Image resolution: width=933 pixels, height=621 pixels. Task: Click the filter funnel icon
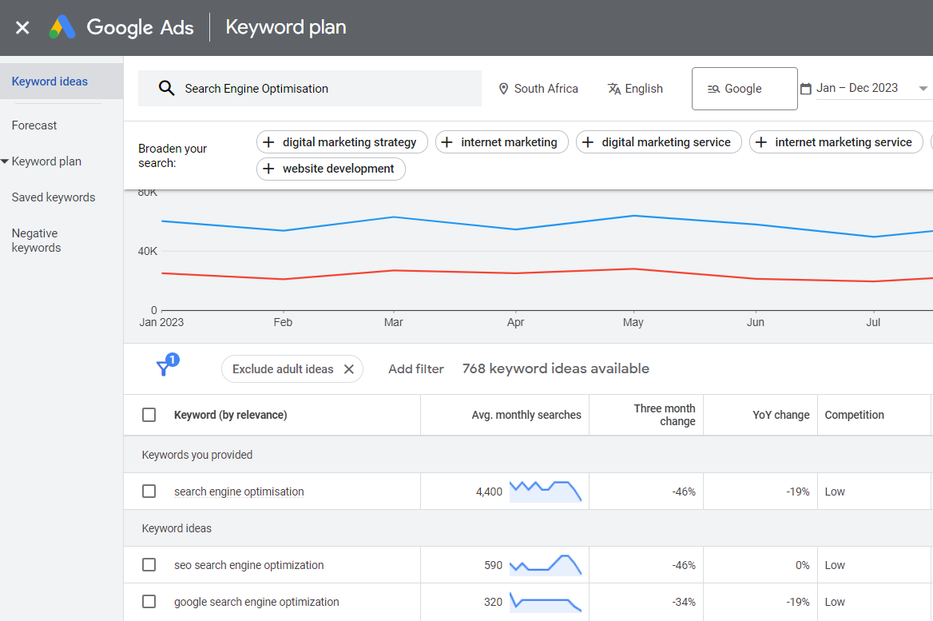coord(164,368)
